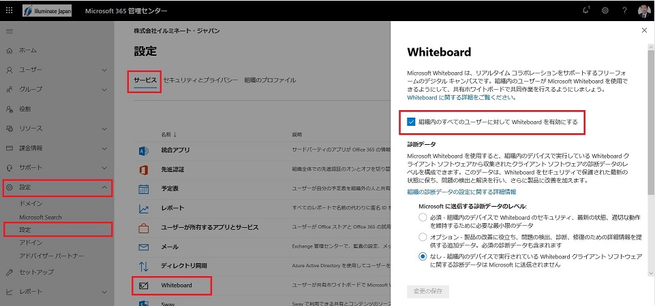655x306 pixels.
Task: Select the なし diagnostic data radio
Action: point(423,256)
